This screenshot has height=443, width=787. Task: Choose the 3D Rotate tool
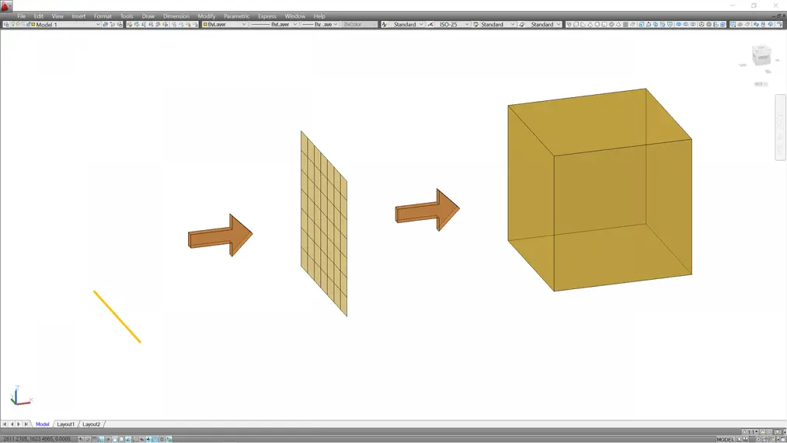click(x=709, y=24)
